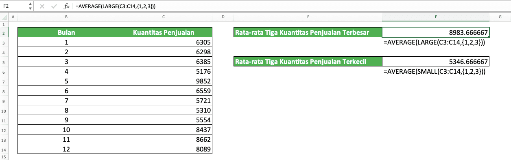Select Rata-rata Tiga Kuantitas Penjualan Terkecil label
This screenshot has height=160, width=511.
pyautogui.click(x=308, y=62)
